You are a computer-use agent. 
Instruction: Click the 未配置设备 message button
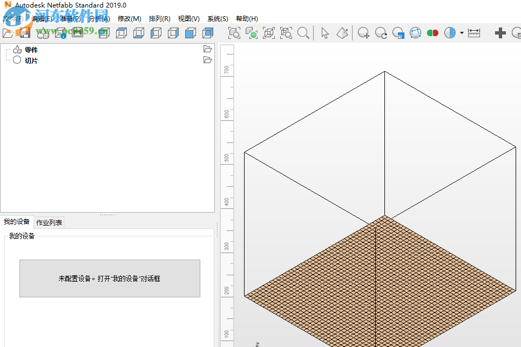coord(110,278)
